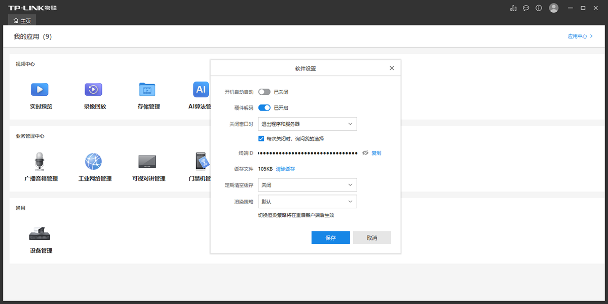
Task: Click the TP-LINK物联 logo
Action: tap(32, 8)
